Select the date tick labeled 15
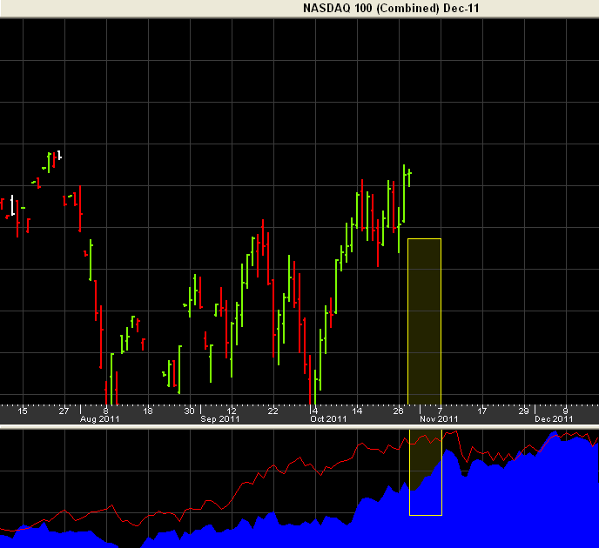Image resolution: width=599 pixels, height=548 pixels. tap(23, 411)
